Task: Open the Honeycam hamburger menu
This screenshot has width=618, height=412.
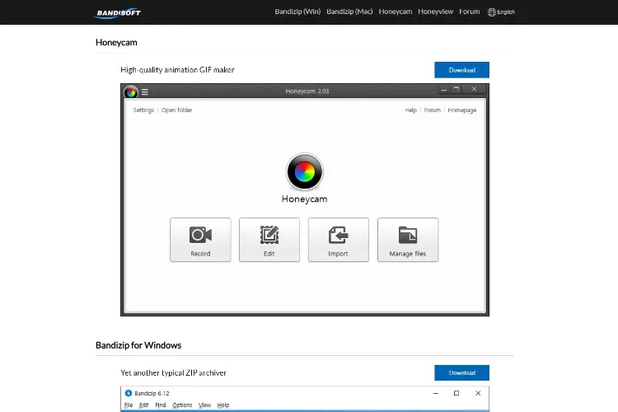Action: pos(145,91)
